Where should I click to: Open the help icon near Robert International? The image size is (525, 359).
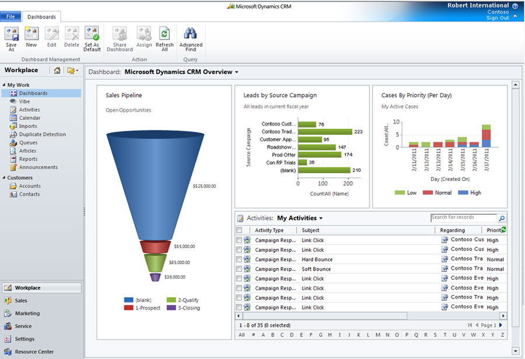pyautogui.click(x=515, y=6)
